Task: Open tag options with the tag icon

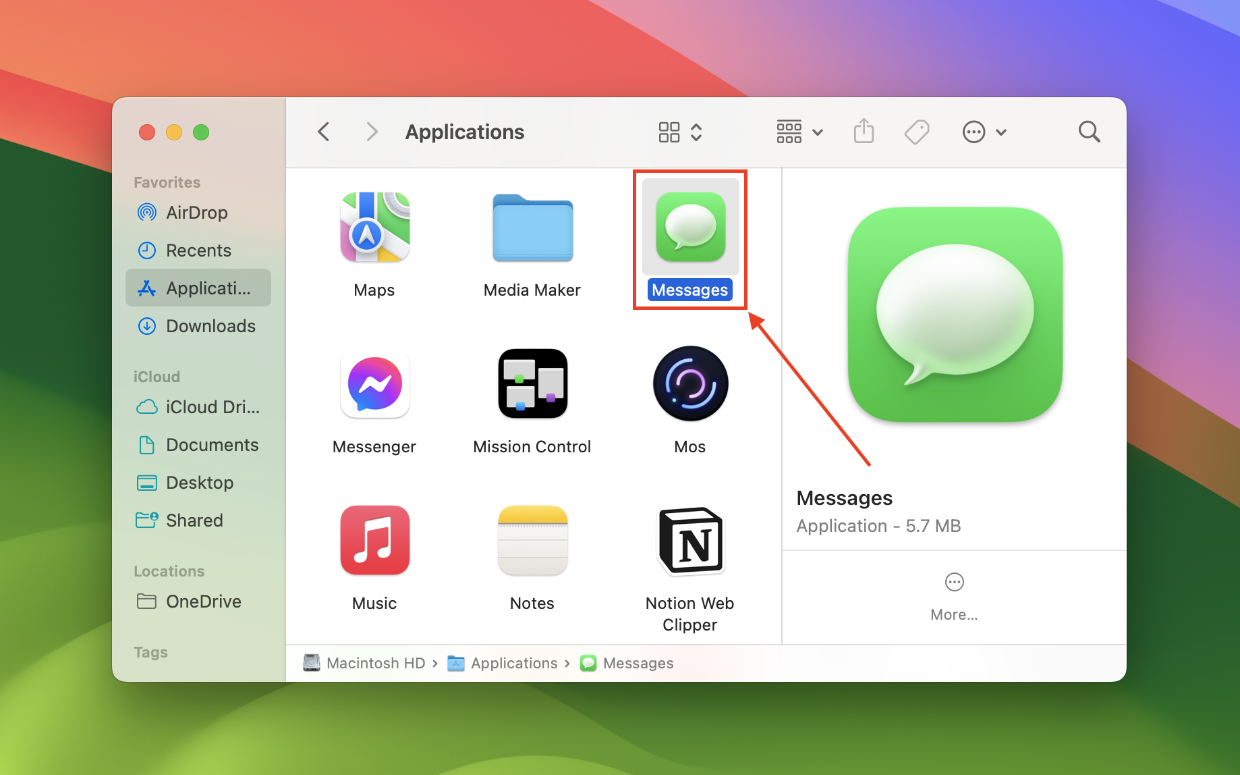Action: coord(916,131)
